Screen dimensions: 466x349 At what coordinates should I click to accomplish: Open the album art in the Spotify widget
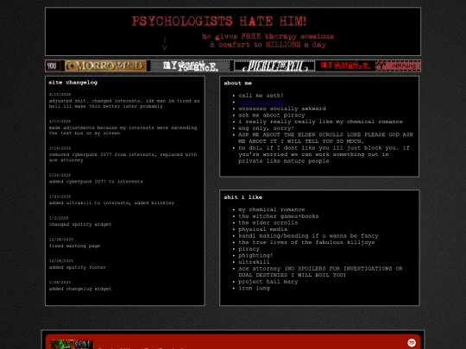72,345
